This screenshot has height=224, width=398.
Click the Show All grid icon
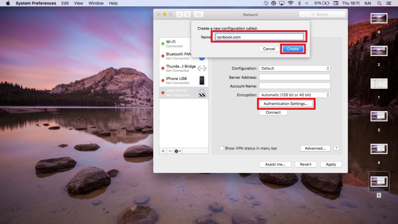click(x=198, y=15)
